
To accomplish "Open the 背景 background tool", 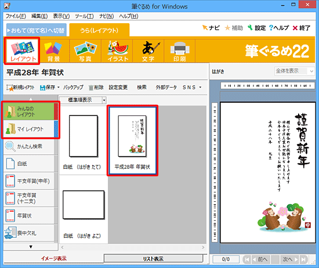I will pos(54,51).
